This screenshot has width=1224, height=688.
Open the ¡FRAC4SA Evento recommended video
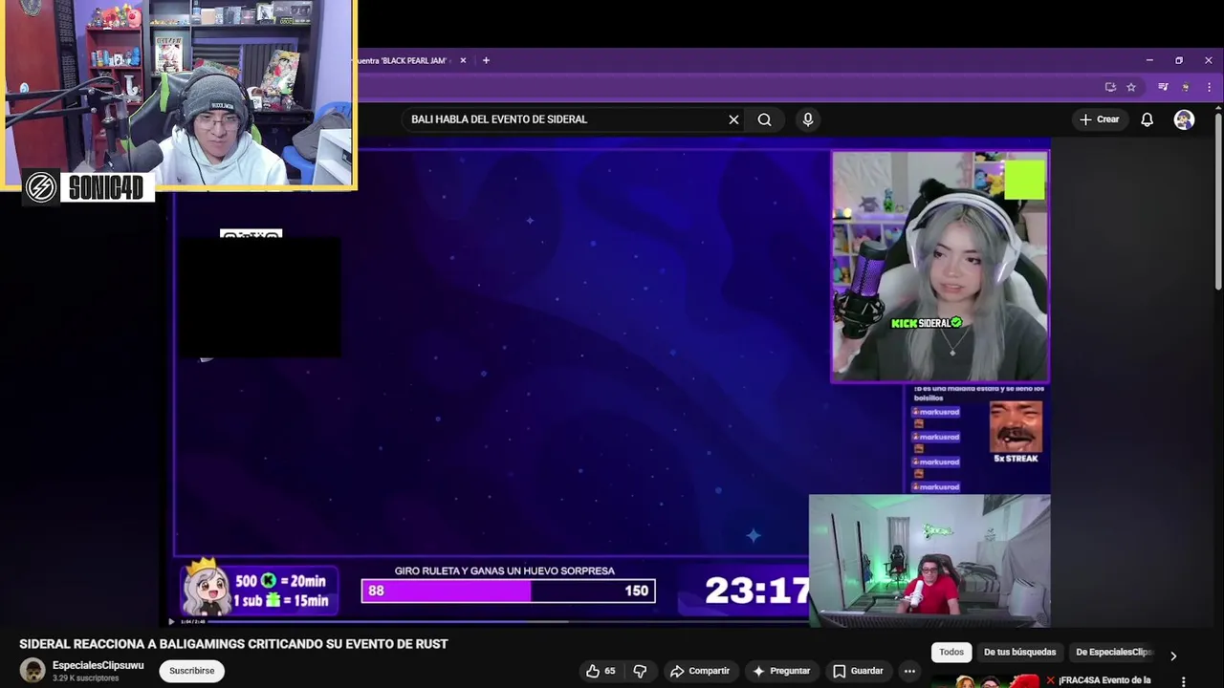point(1104,680)
